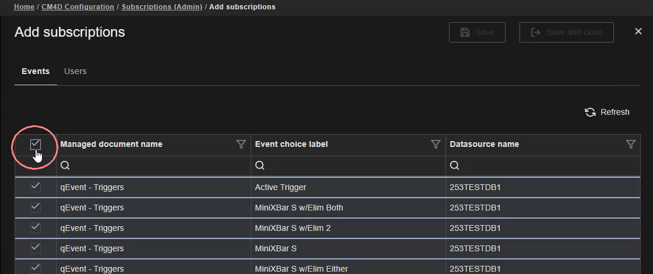This screenshot has height=274, width=653.
Task: Click filter icon in Managed document name column
Action: 241,145
